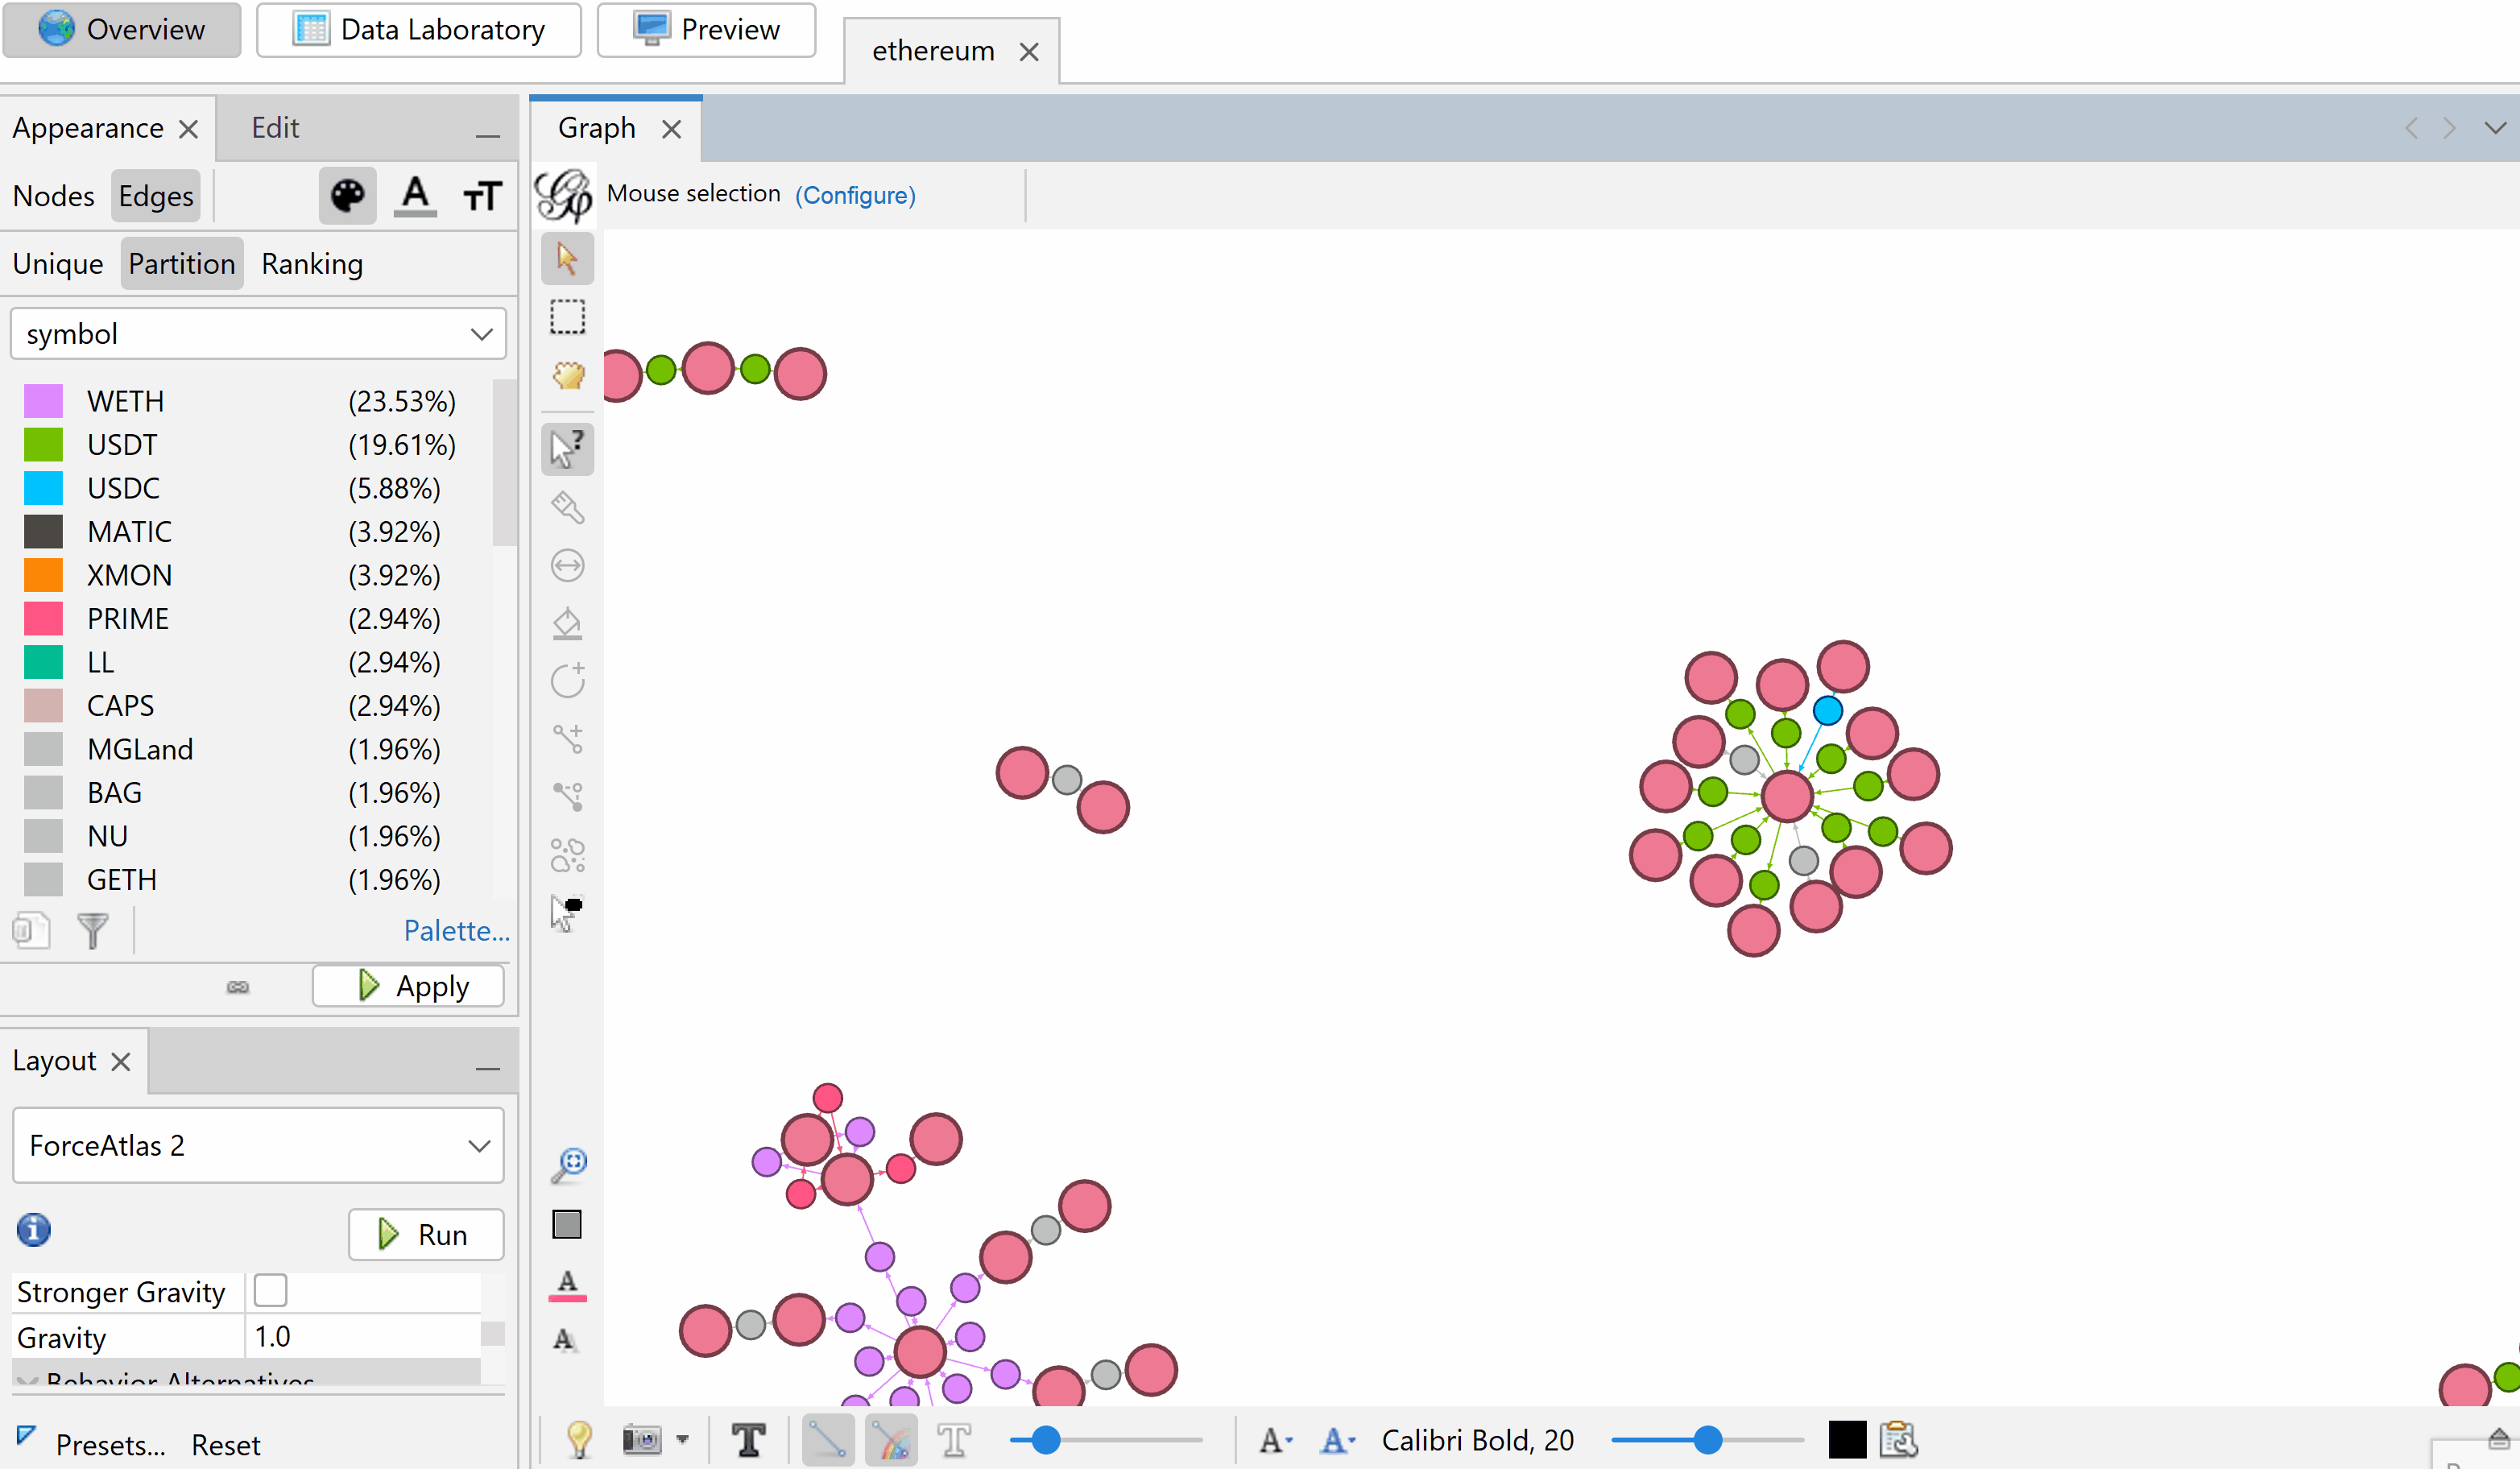
Task: Open the symbol attribute dropdown
Action: click(258, 334)
